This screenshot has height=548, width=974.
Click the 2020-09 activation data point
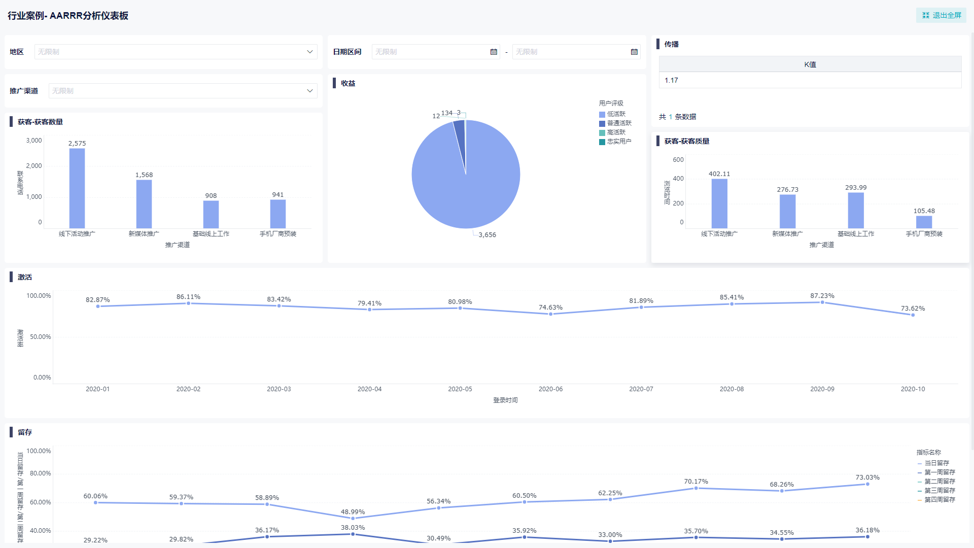822,302
